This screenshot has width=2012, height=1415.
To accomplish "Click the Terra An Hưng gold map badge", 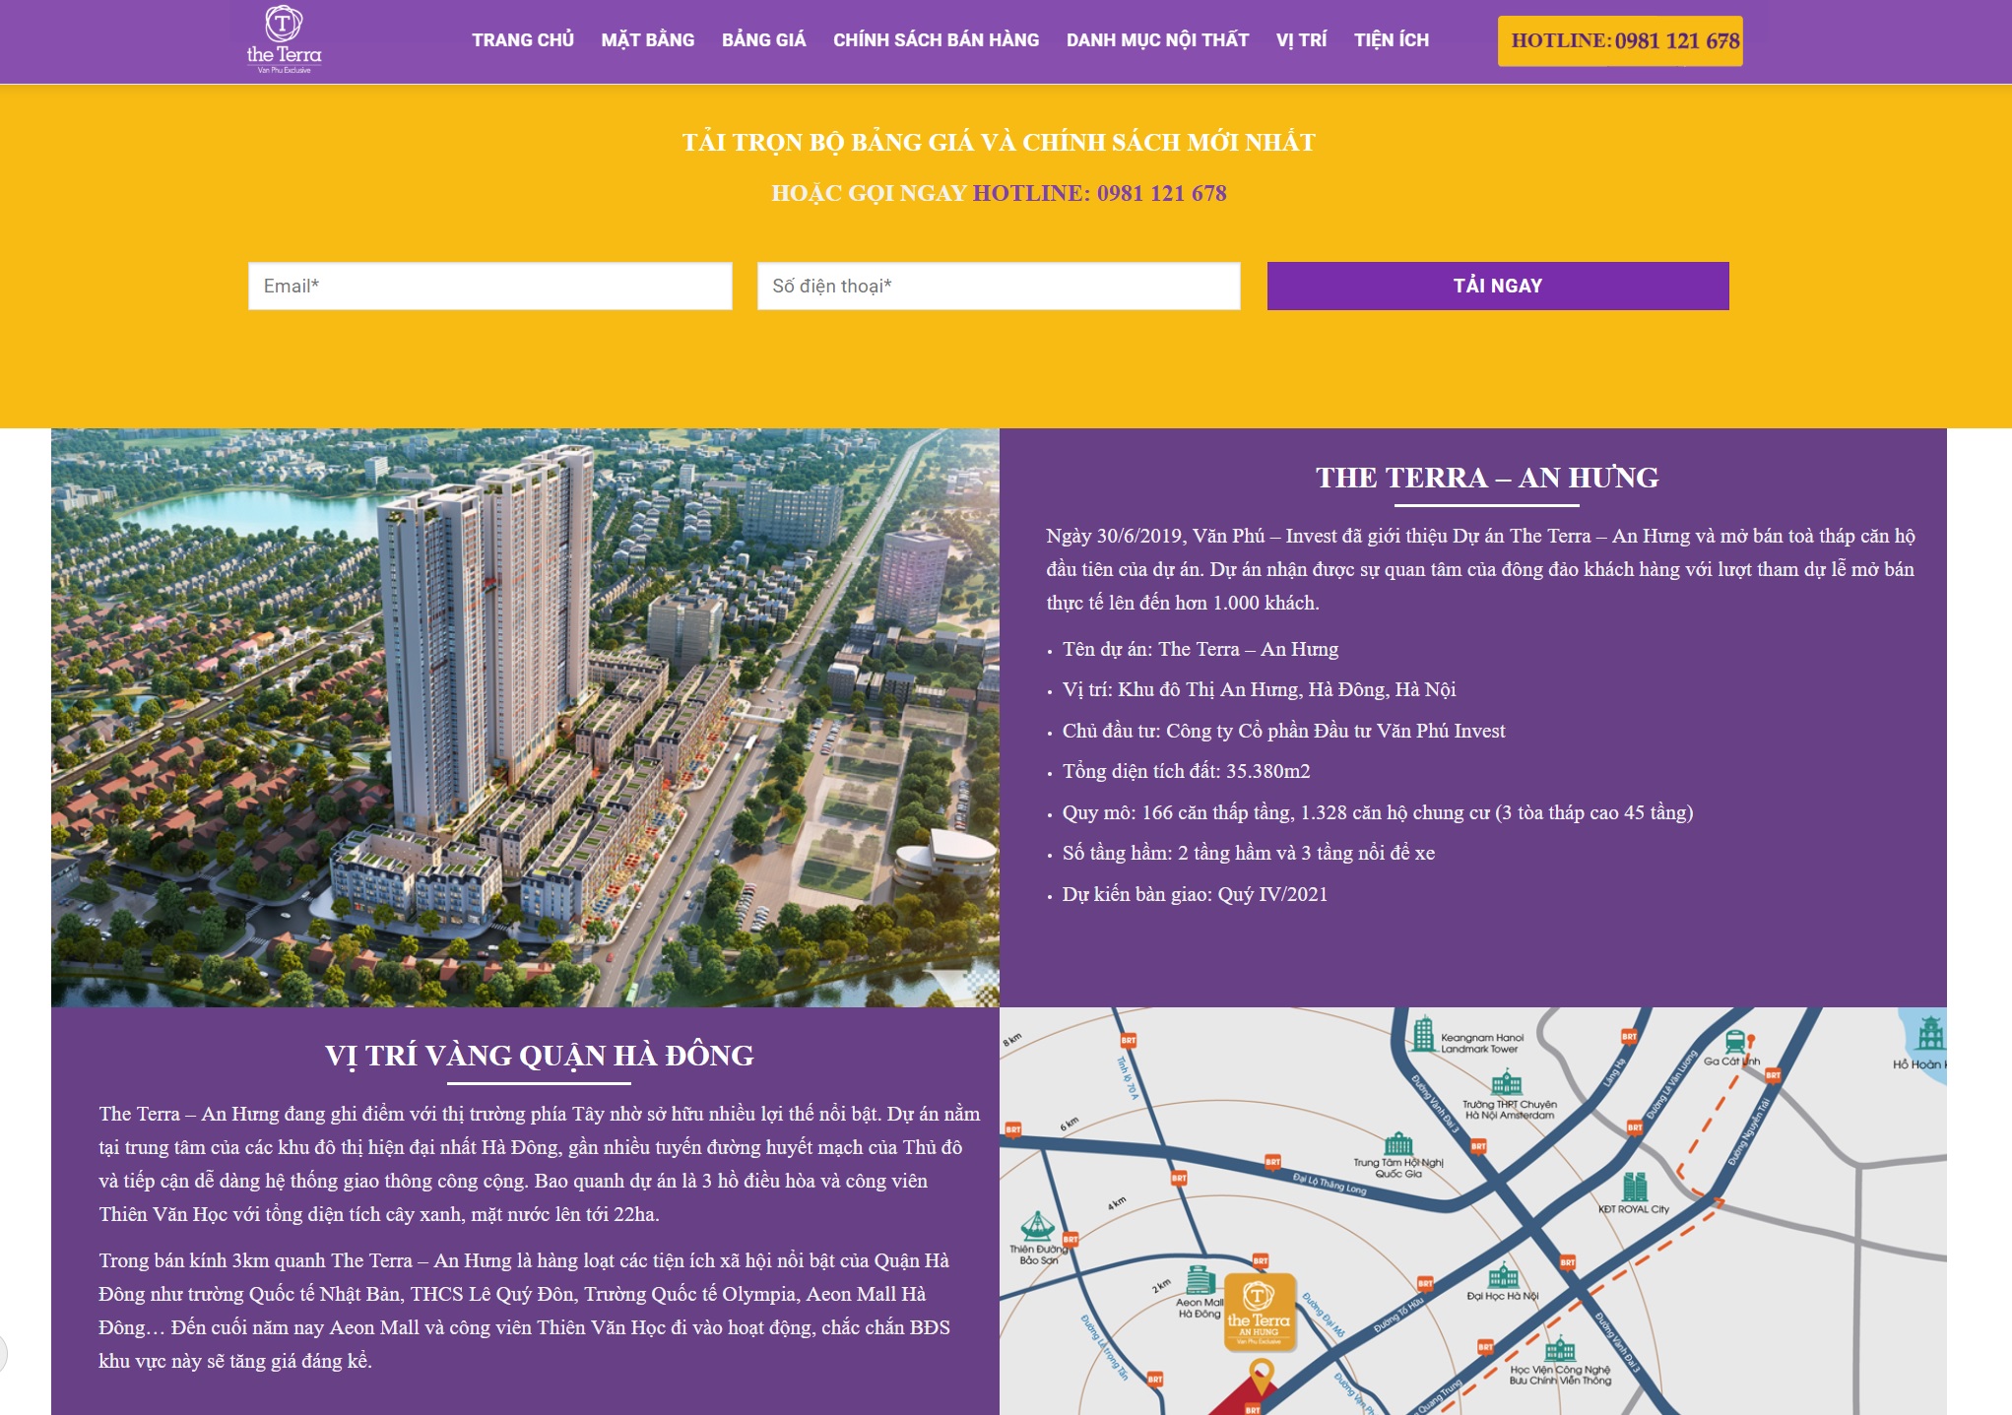I will (1259, 1312).
